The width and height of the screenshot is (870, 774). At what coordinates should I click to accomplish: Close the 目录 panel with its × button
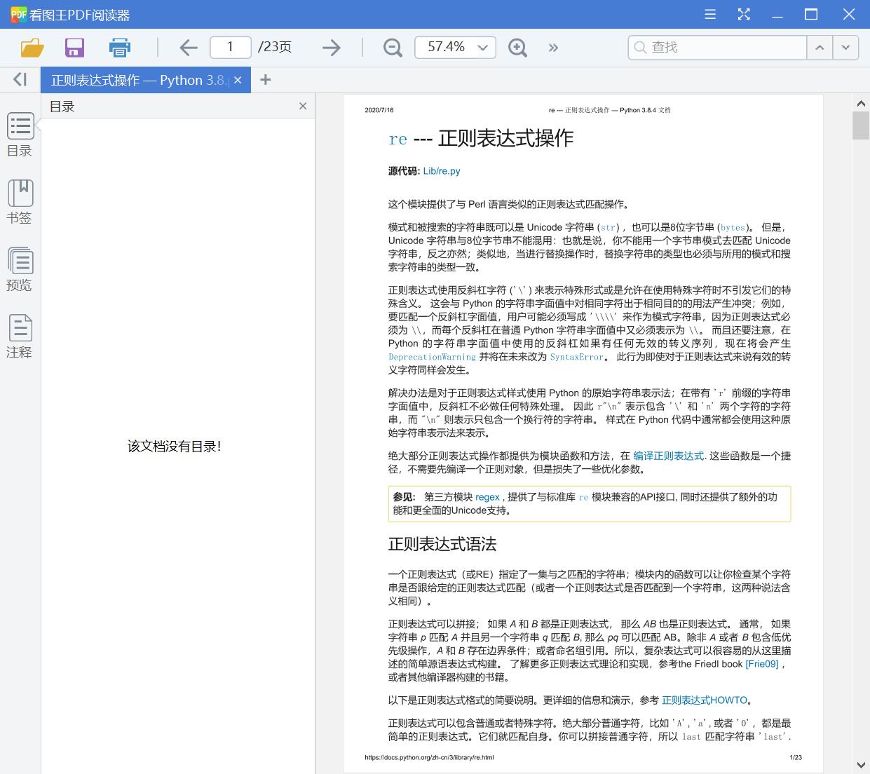tap(302, 106)
